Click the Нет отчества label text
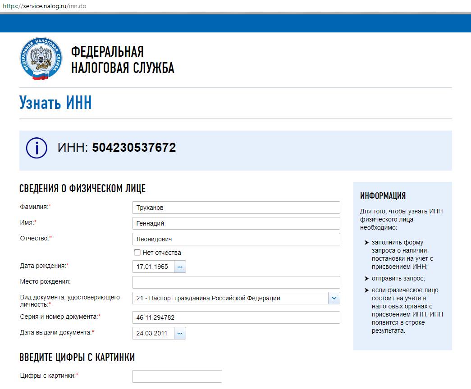The image size is (471, 389). (x=162, y=253)
